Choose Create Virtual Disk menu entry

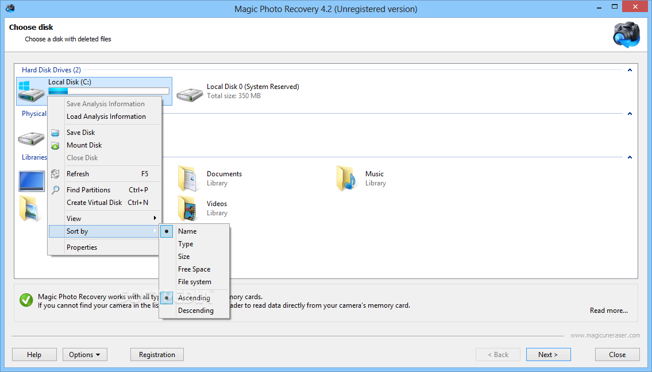tap(105, 203)
